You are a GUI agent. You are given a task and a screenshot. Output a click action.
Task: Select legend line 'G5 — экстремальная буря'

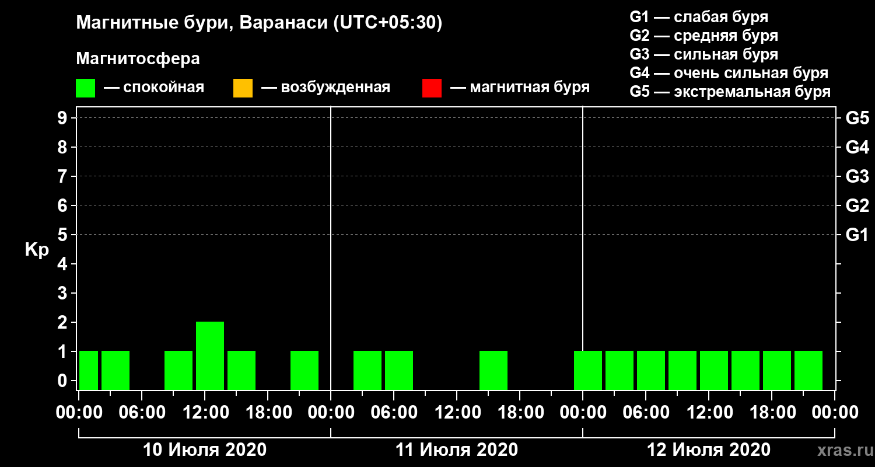(x=730, y=92)
